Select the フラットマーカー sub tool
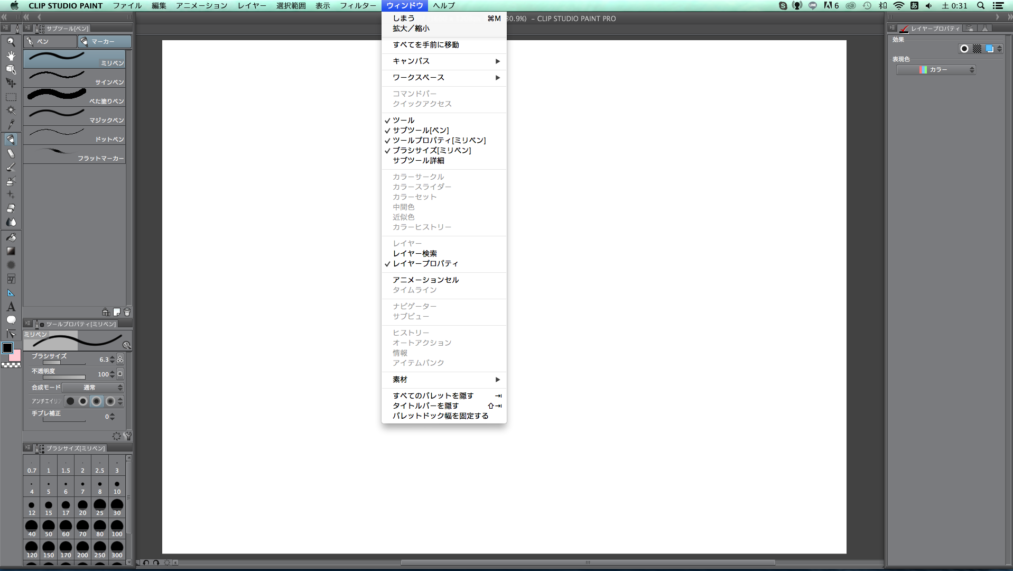Image resolution: width=1013 pixels, height=571 pixels. pyautogui.click(x=75, y=154)
